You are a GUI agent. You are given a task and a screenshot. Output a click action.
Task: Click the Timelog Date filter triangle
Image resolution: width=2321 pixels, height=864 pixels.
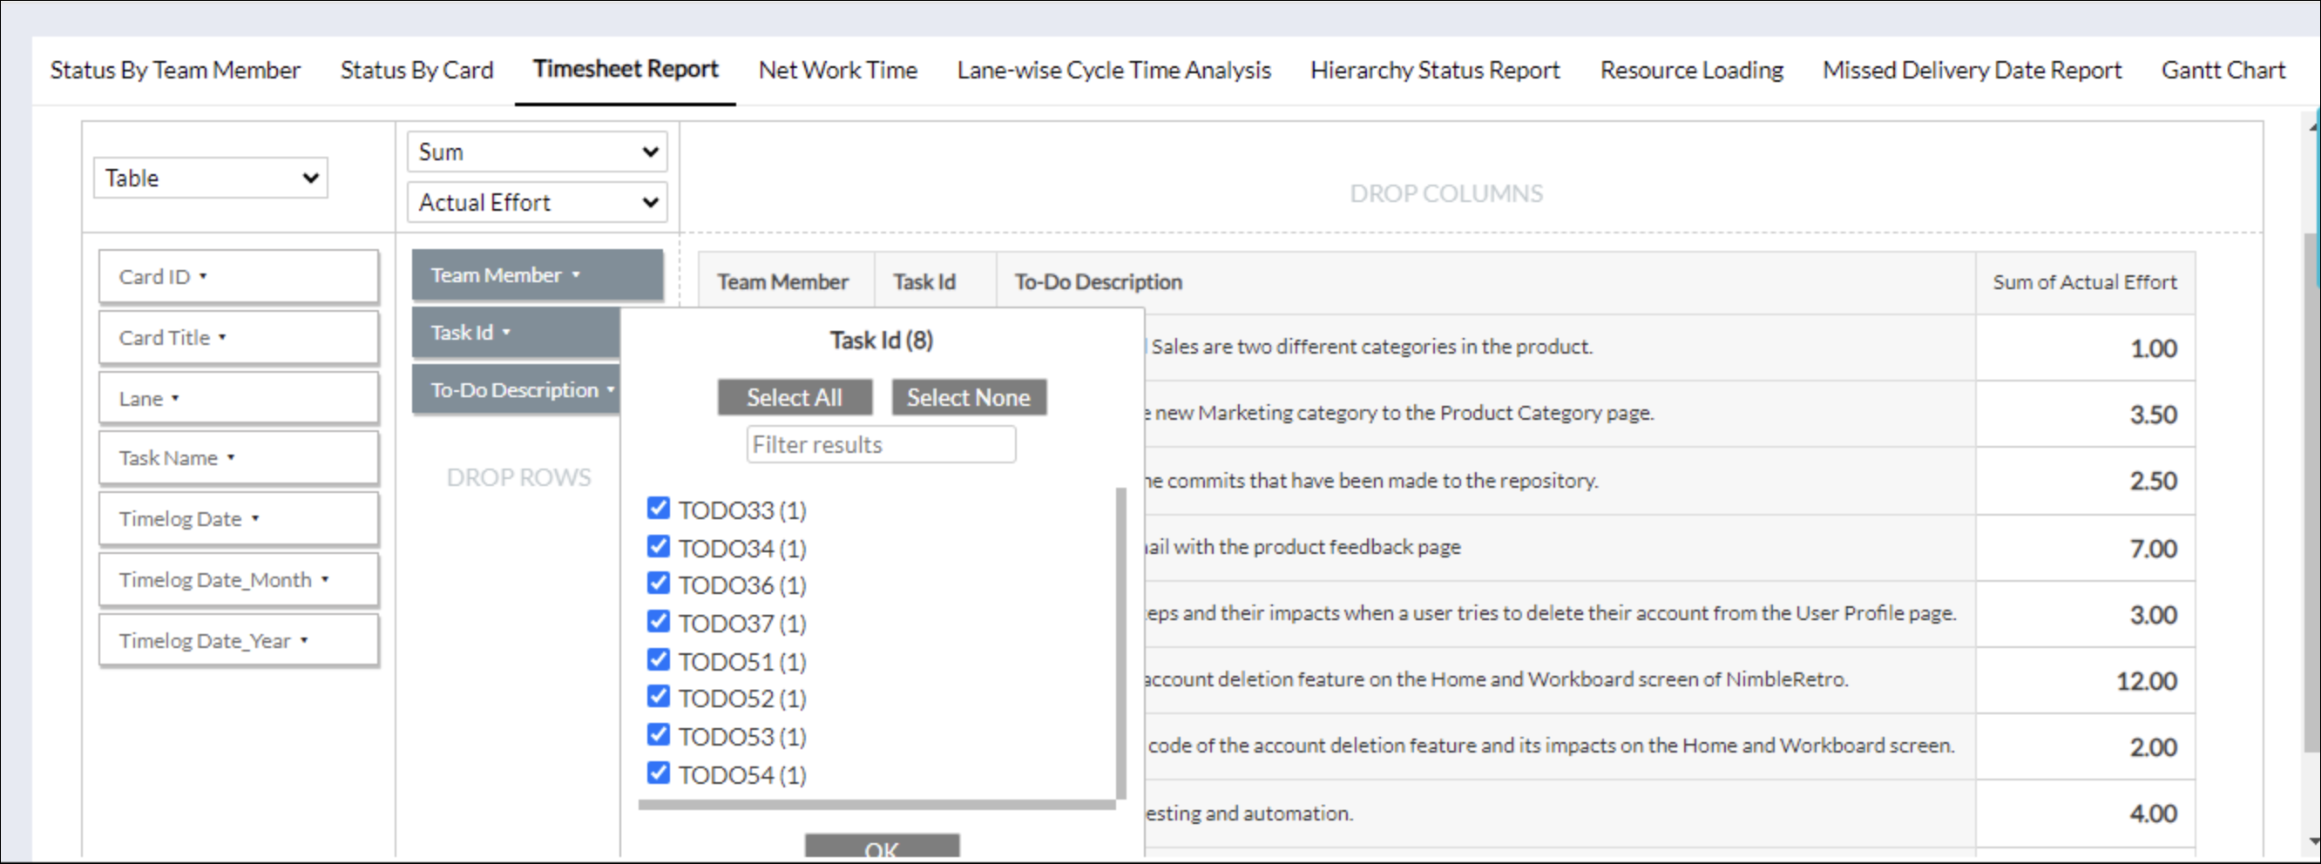pos(256,519)
